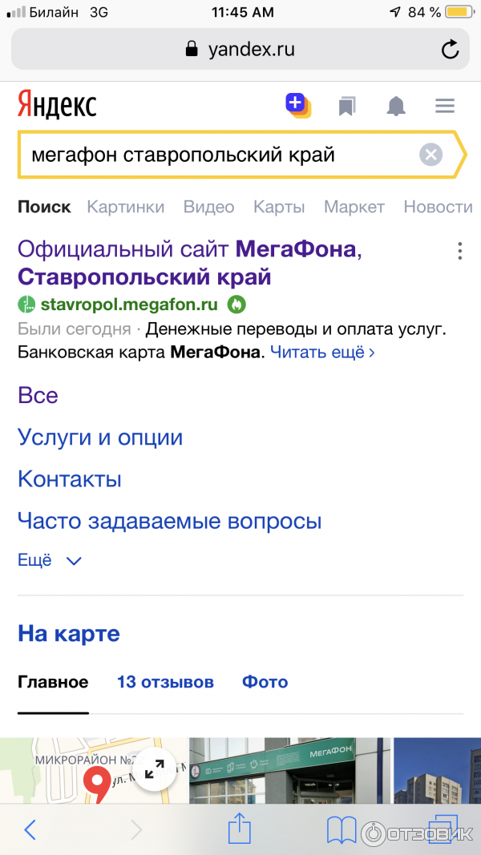Tap the bookmarks ribbon icon in Yandex header

pyautogui.click(x=346, y=106)
